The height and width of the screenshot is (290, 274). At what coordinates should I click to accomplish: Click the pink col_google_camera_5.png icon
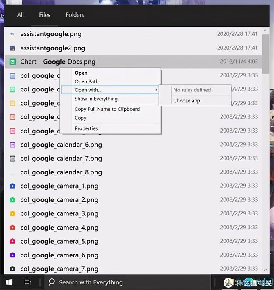[x=12, y=241]
